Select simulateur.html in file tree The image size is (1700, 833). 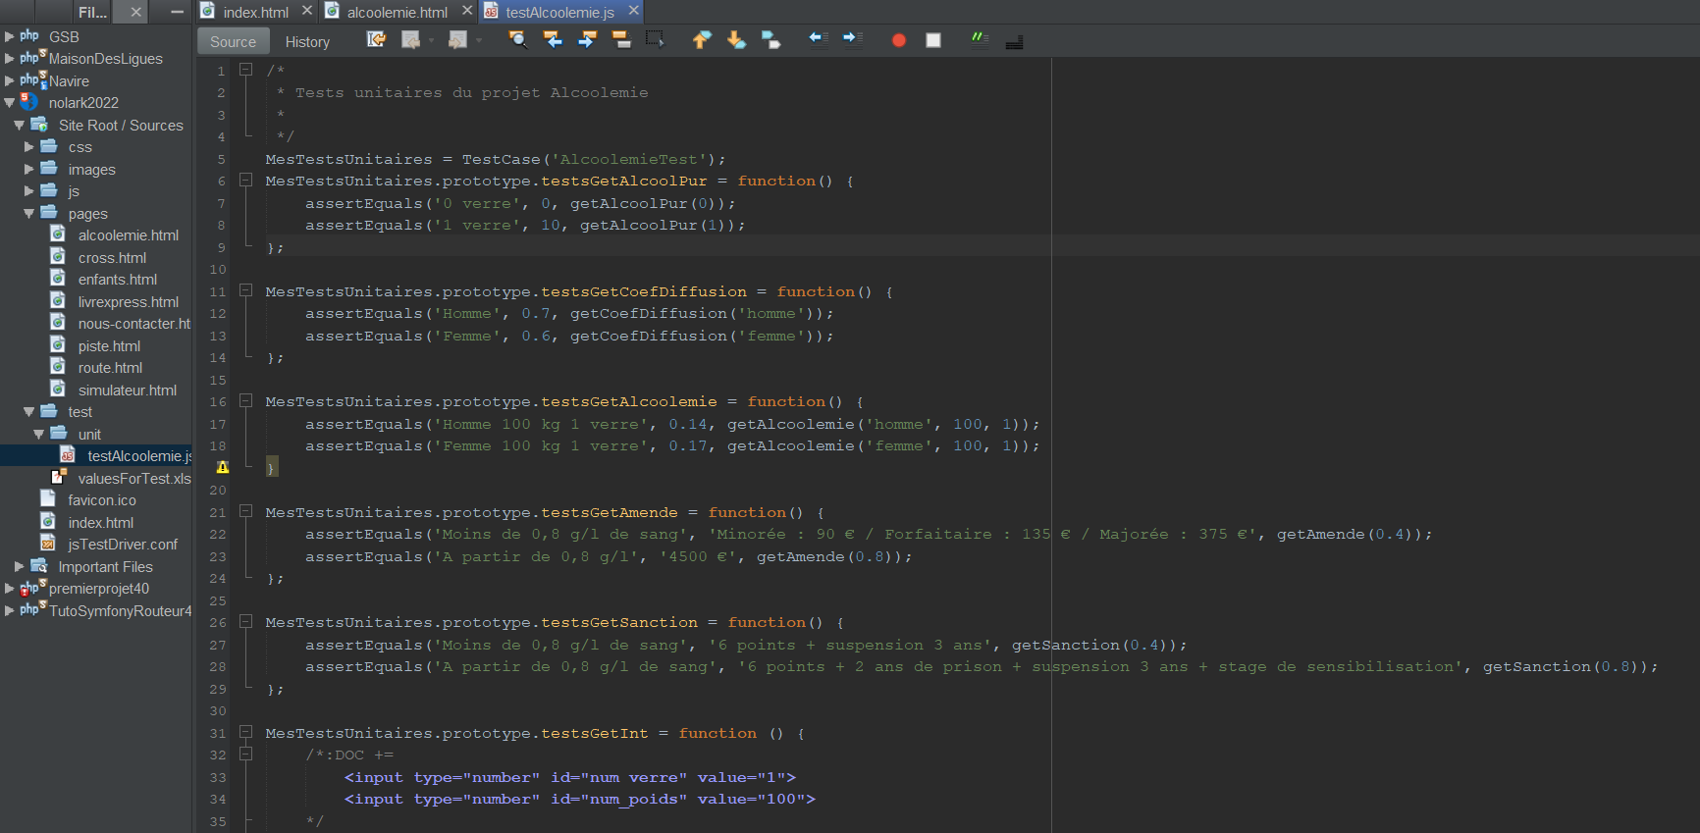128,390
